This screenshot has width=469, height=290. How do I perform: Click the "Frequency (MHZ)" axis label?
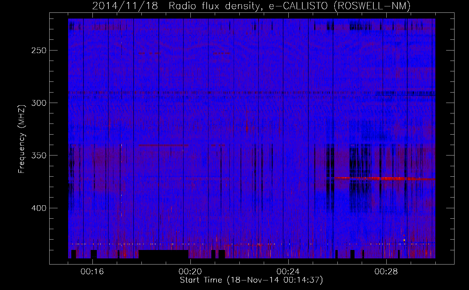[x=22, y=139]
